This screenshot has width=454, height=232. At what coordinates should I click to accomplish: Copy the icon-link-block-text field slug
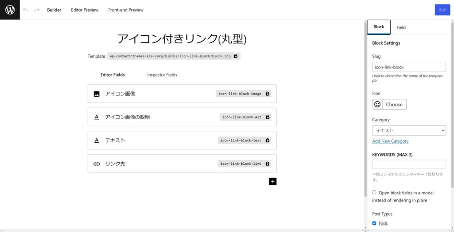267,140
